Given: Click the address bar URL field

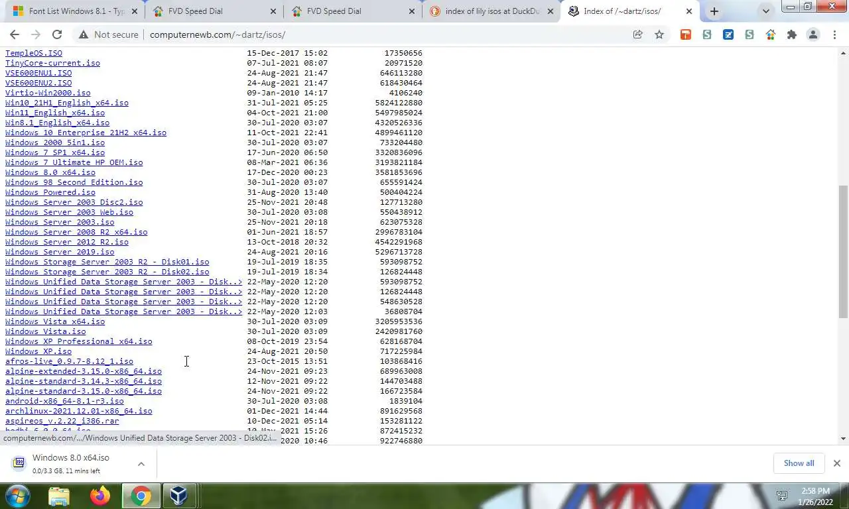Looking at the screenshot, I should (385, 34).
